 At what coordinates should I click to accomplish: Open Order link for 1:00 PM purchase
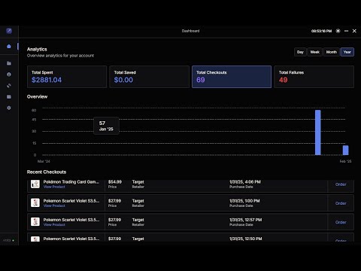(x=341, y=203)
